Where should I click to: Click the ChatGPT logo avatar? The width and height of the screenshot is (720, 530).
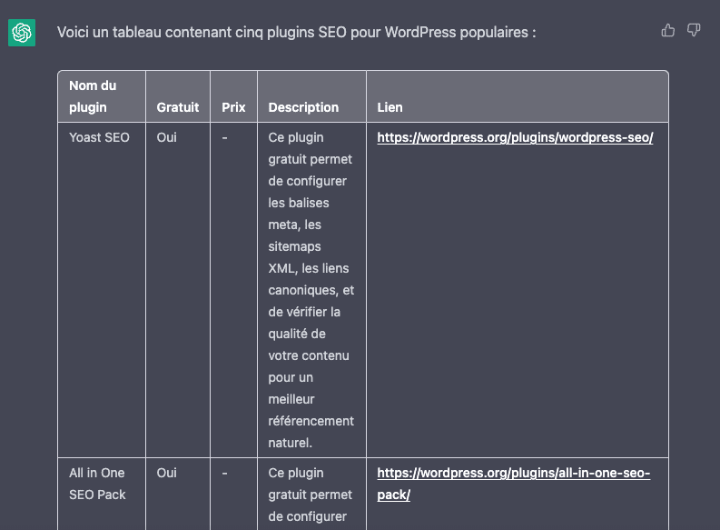point(22,33)
